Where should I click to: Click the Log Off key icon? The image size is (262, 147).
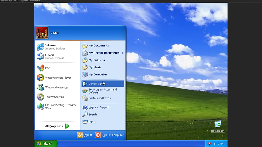[80, 135]
